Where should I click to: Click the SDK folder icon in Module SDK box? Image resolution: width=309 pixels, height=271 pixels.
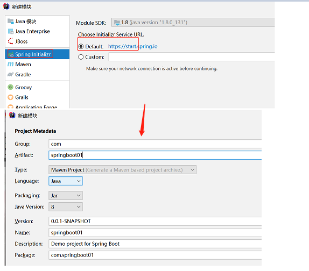(117, 23)
